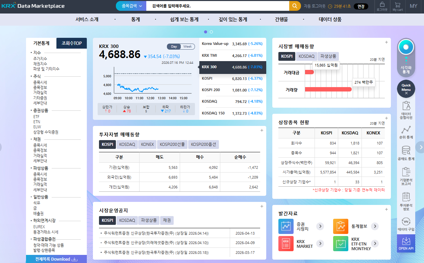Open 주가지수 under 지수
Viewport: 424px width, 263px height.
click(x=40, y=59)
